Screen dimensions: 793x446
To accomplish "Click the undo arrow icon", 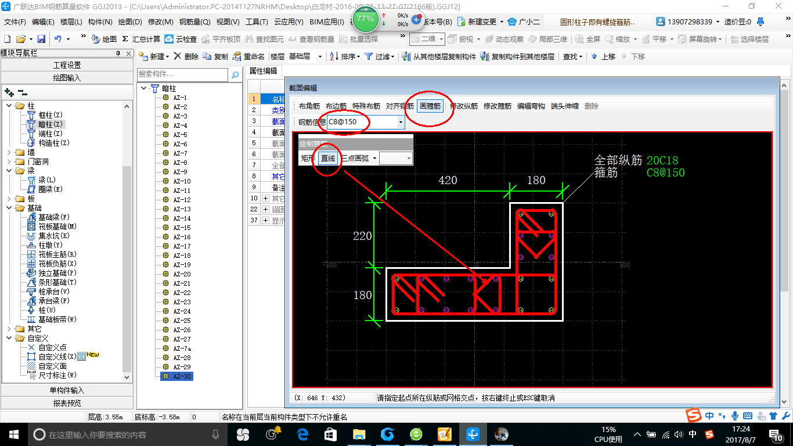I will pos(57,39).
